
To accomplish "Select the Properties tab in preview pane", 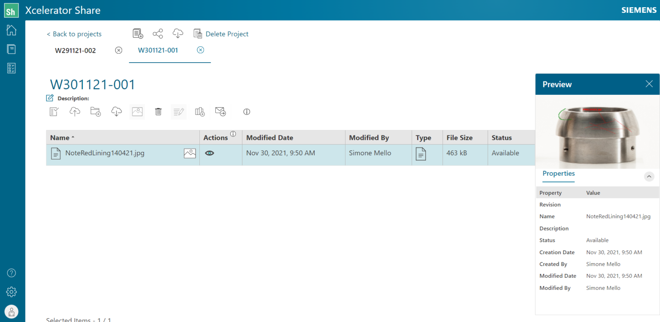I will click(x=558, y=173).
